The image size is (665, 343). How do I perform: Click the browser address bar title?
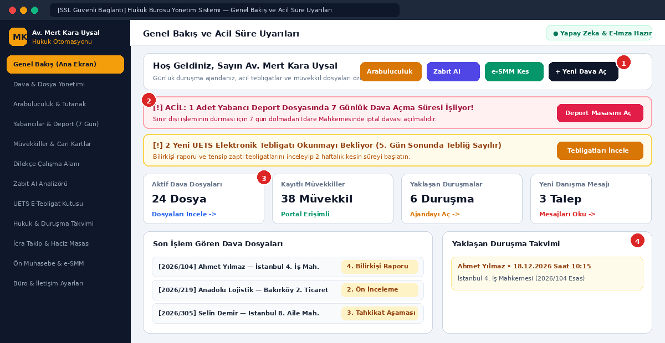tap(224, 10)
